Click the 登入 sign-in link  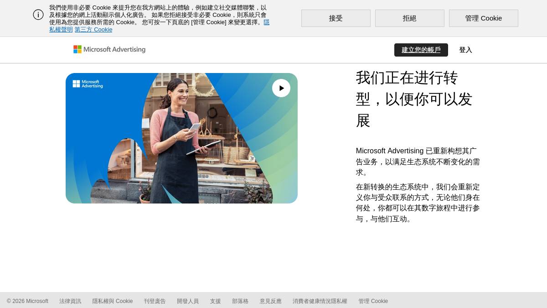coord(465,50)
